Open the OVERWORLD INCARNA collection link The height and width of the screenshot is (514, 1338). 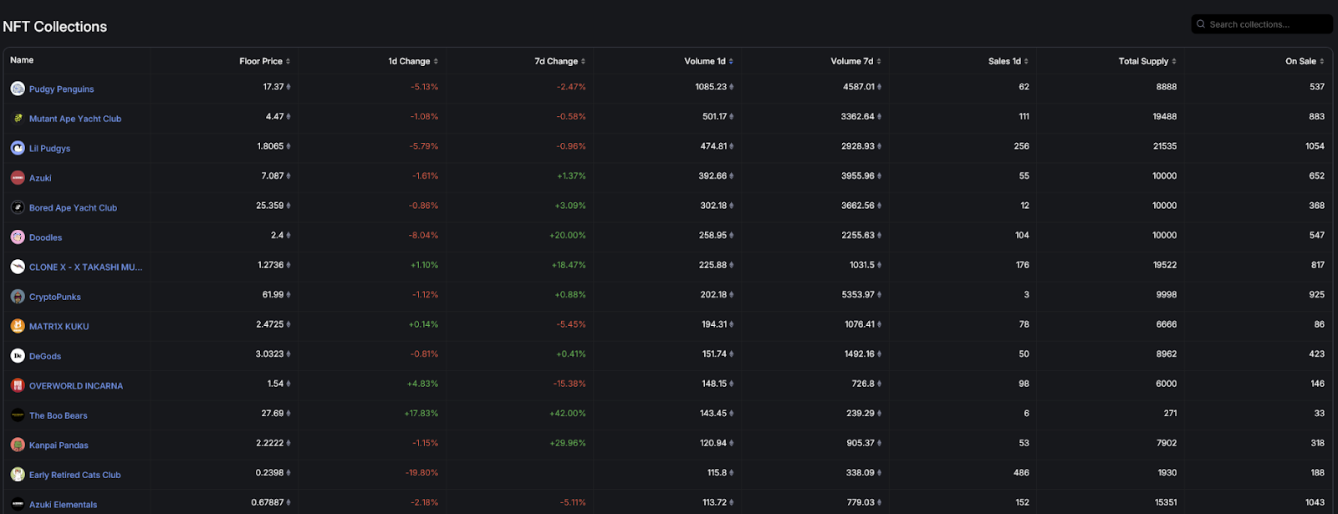(x=76, y=386)
